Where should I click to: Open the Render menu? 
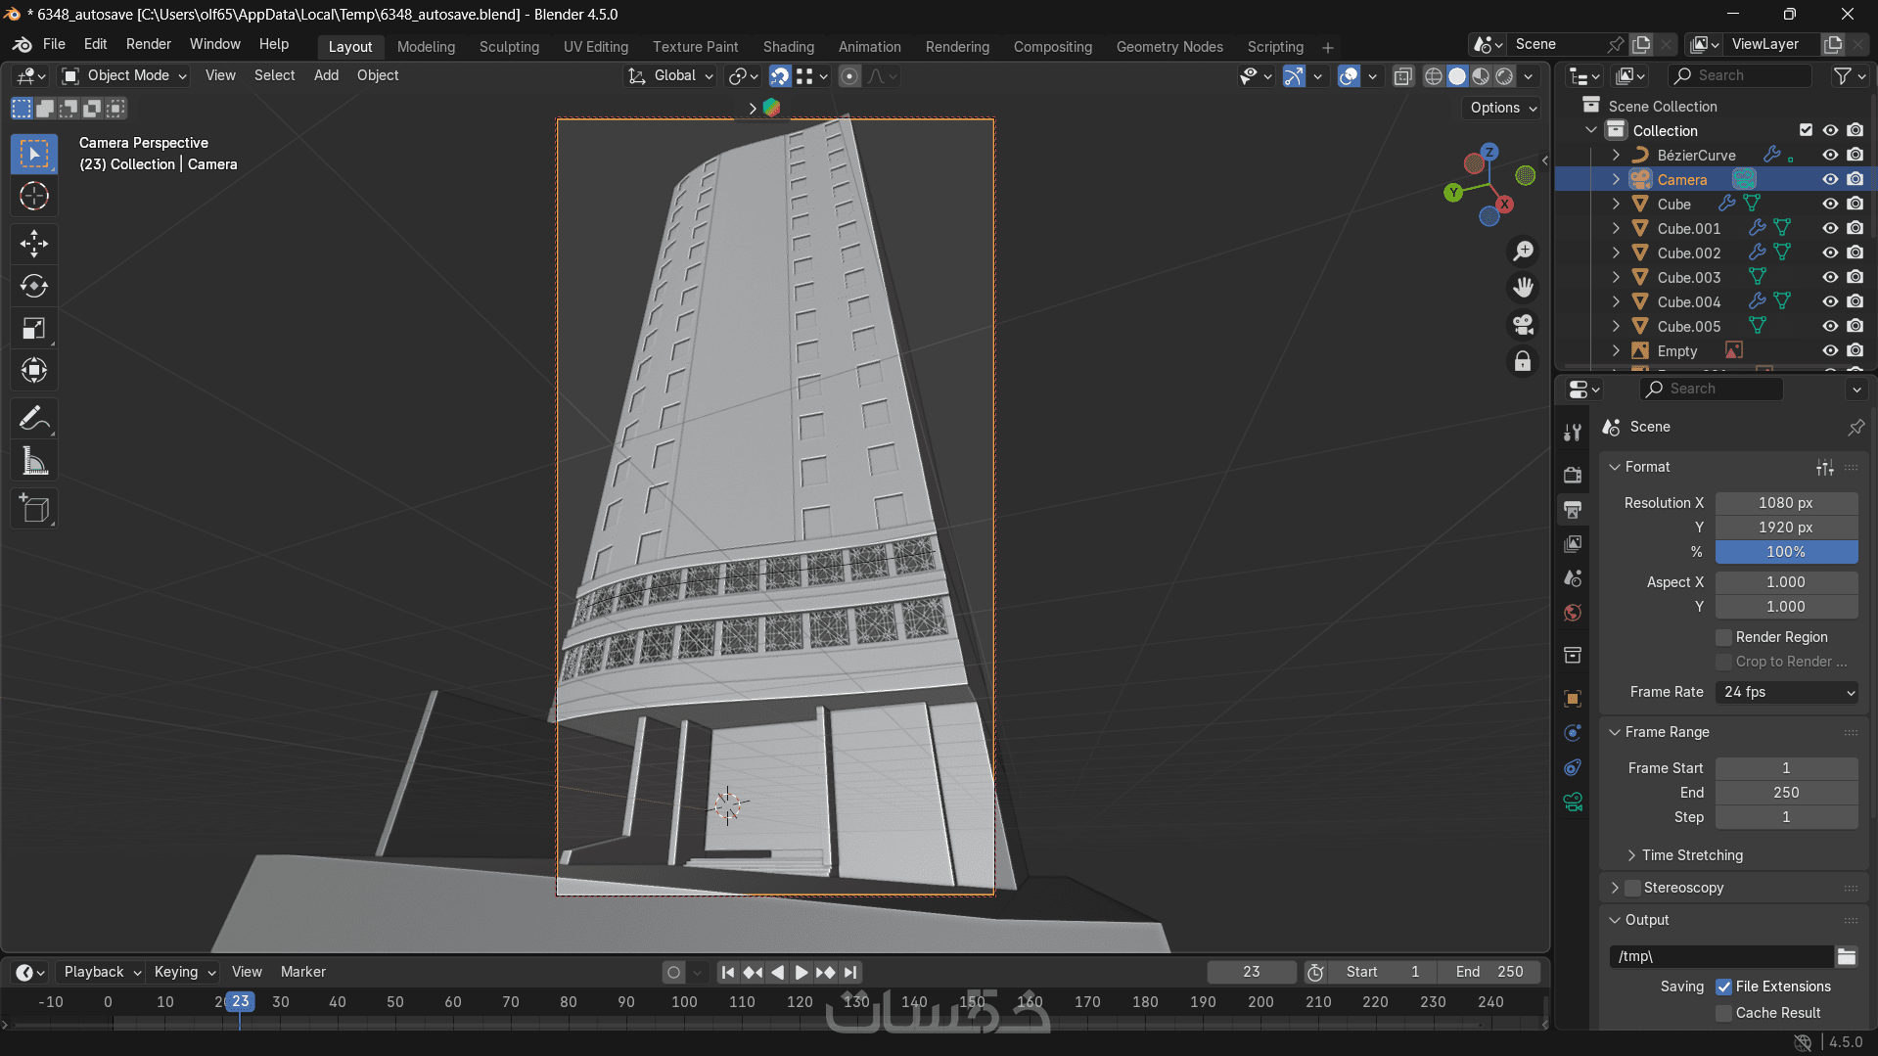tap(148, 44)
